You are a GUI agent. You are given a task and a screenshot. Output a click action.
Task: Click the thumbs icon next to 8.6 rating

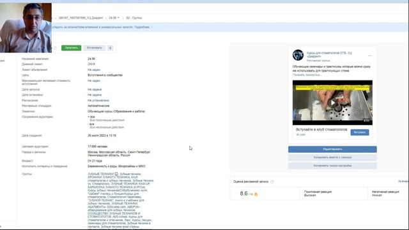(256, 194)
